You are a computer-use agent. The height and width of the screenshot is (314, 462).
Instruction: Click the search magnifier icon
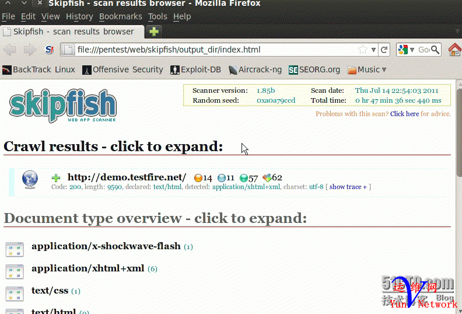point(435,50)
